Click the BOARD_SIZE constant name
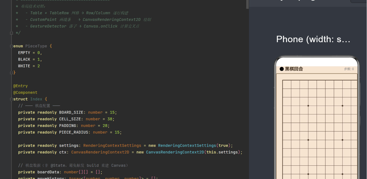The width and height of the screenshot is (367, 179). click(x=71, y=112)
